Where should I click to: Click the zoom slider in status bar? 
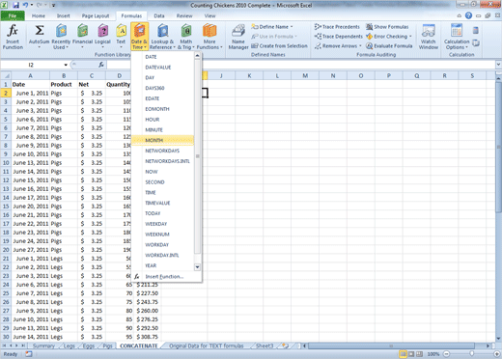(x=472, y=354)
